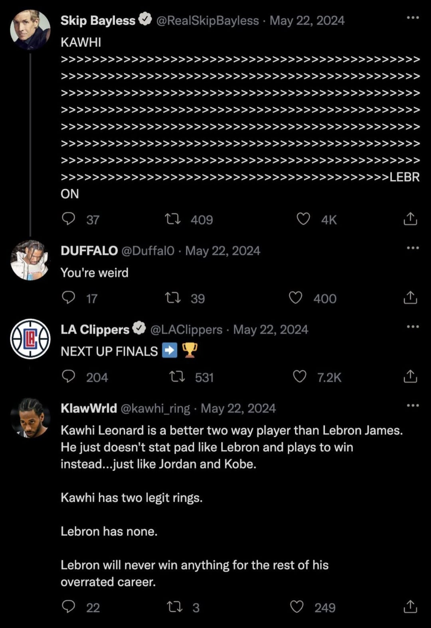
Task: View the LA Clippers logo avatar
Action: [30, 339]
